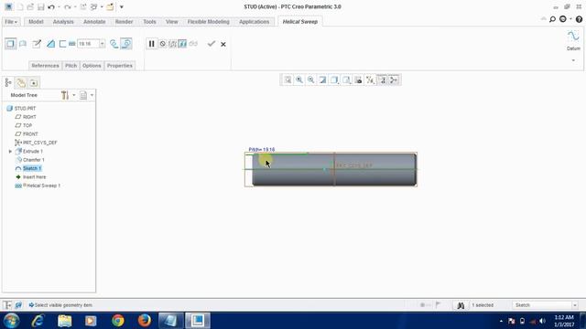Open the Datum dropdown on the ribbon
Image resolution: width=586 pixels, height=329 pixels.
coord(573,59)
